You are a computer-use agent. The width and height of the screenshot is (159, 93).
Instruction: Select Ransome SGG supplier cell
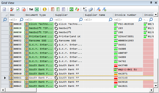click(69, 41)
